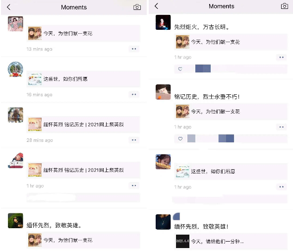Open the options dots on 16 mins ago post
Image resolution: width=293 pixels, height=252 pixels.
[x=134, y=95]
